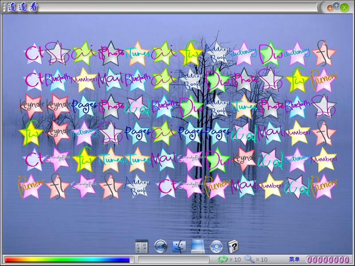Select the Ai star tile in the second row
Screen dimensions: 355x266
164,80
